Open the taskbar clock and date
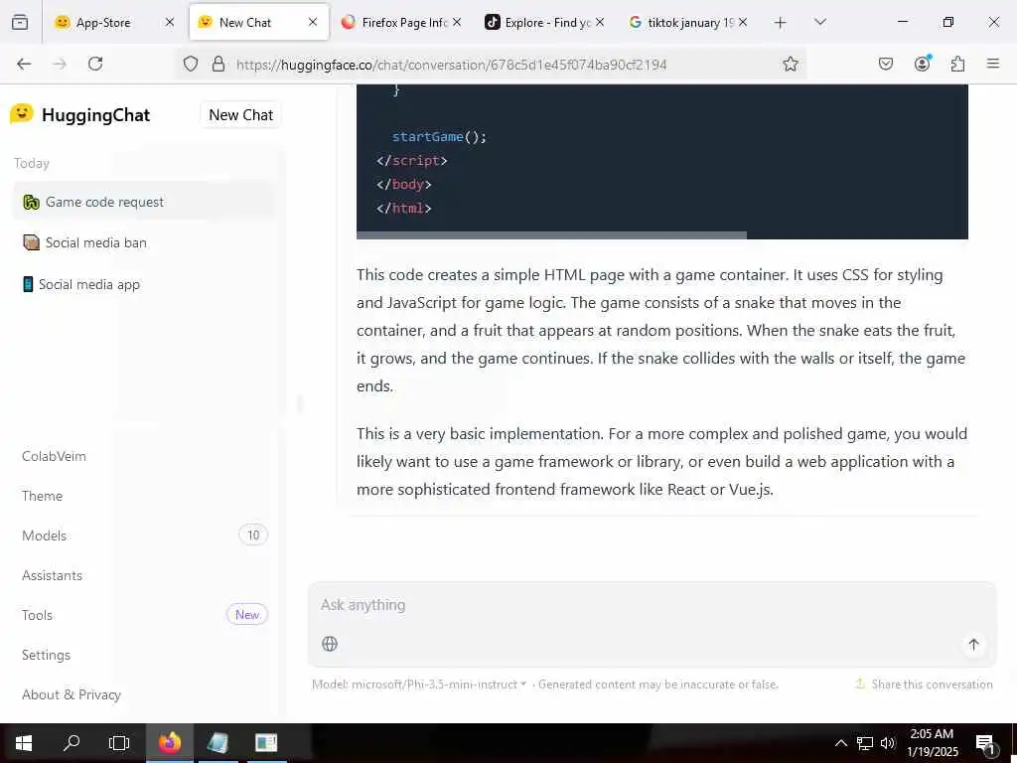This screenshot has width=1017, height=763. coord(932,743)
